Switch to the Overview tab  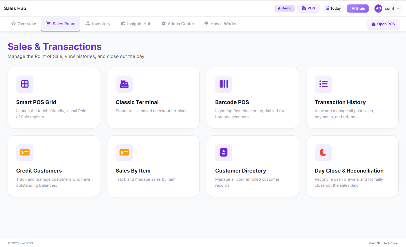pos(24,24)
